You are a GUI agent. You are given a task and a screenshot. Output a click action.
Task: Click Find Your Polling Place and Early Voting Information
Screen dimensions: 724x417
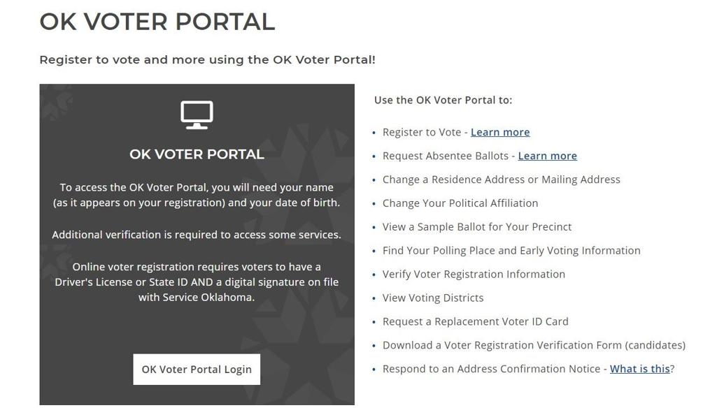(x=511, y=250)
